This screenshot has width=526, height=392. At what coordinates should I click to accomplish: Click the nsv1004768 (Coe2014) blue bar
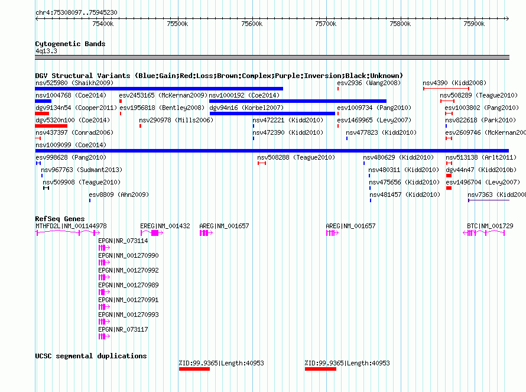[x=43, y=101]
